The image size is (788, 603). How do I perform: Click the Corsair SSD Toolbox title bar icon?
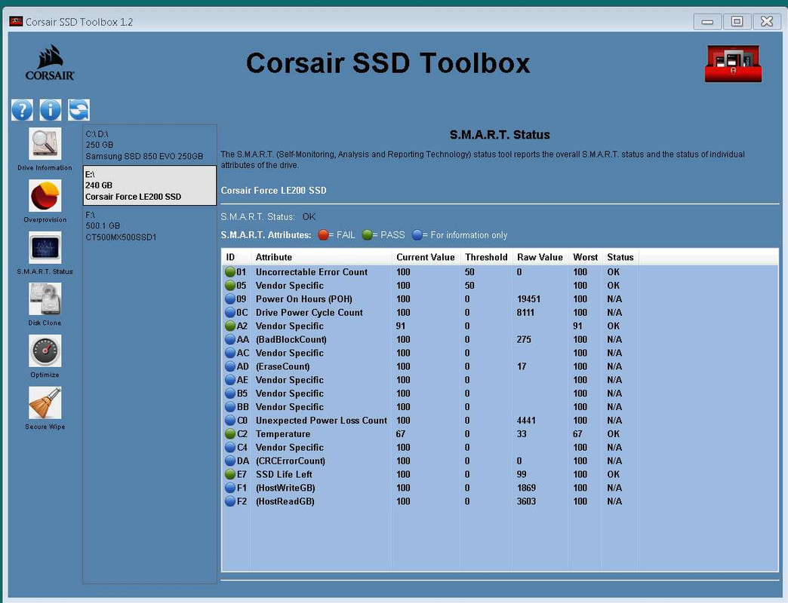[16, 22]
